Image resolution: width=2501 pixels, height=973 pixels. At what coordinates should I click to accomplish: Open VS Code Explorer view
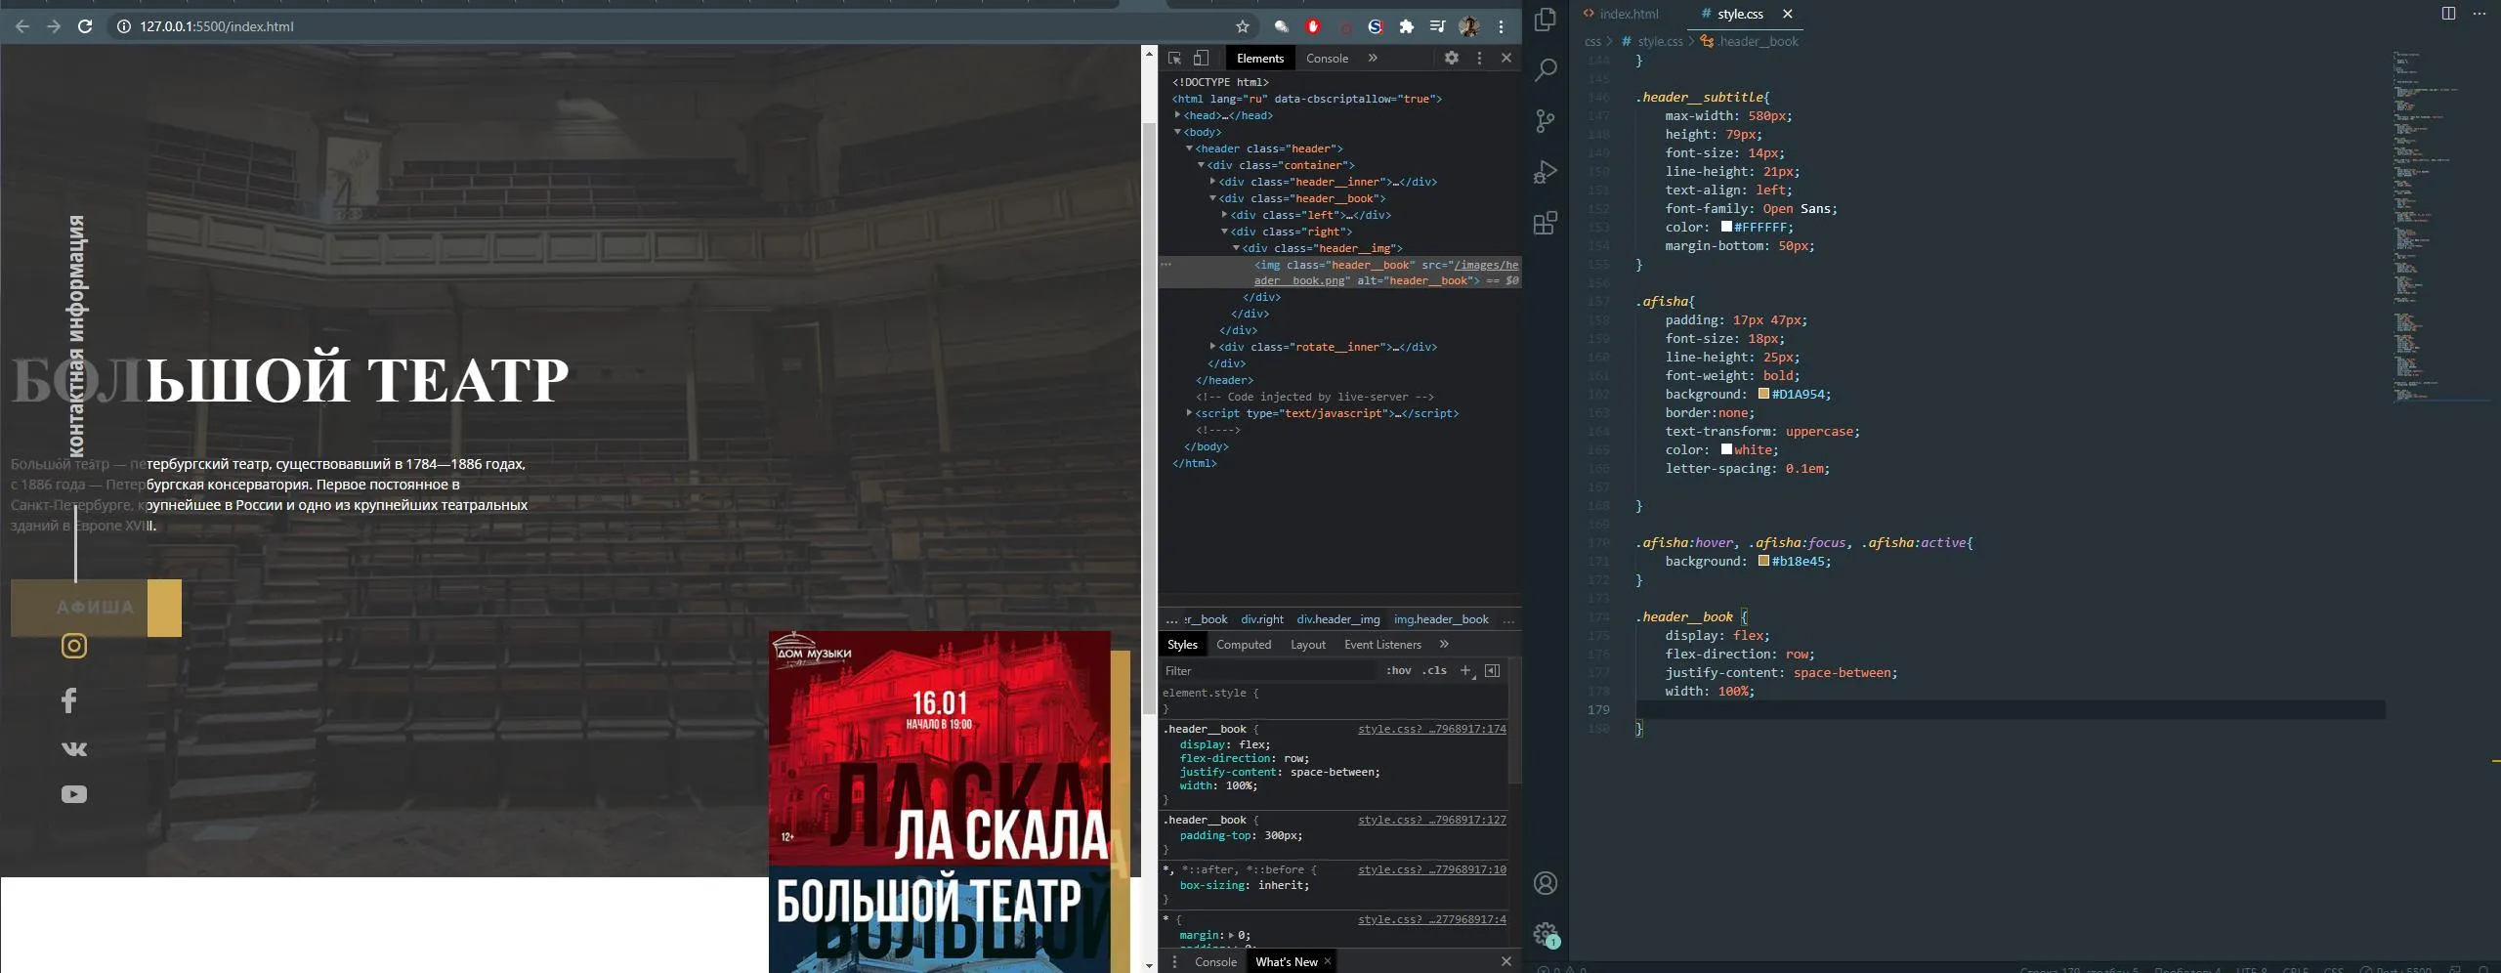point(1546,20)
